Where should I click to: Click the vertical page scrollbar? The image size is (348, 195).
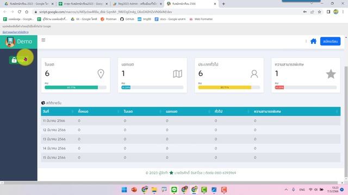click(x=346, y=121)
